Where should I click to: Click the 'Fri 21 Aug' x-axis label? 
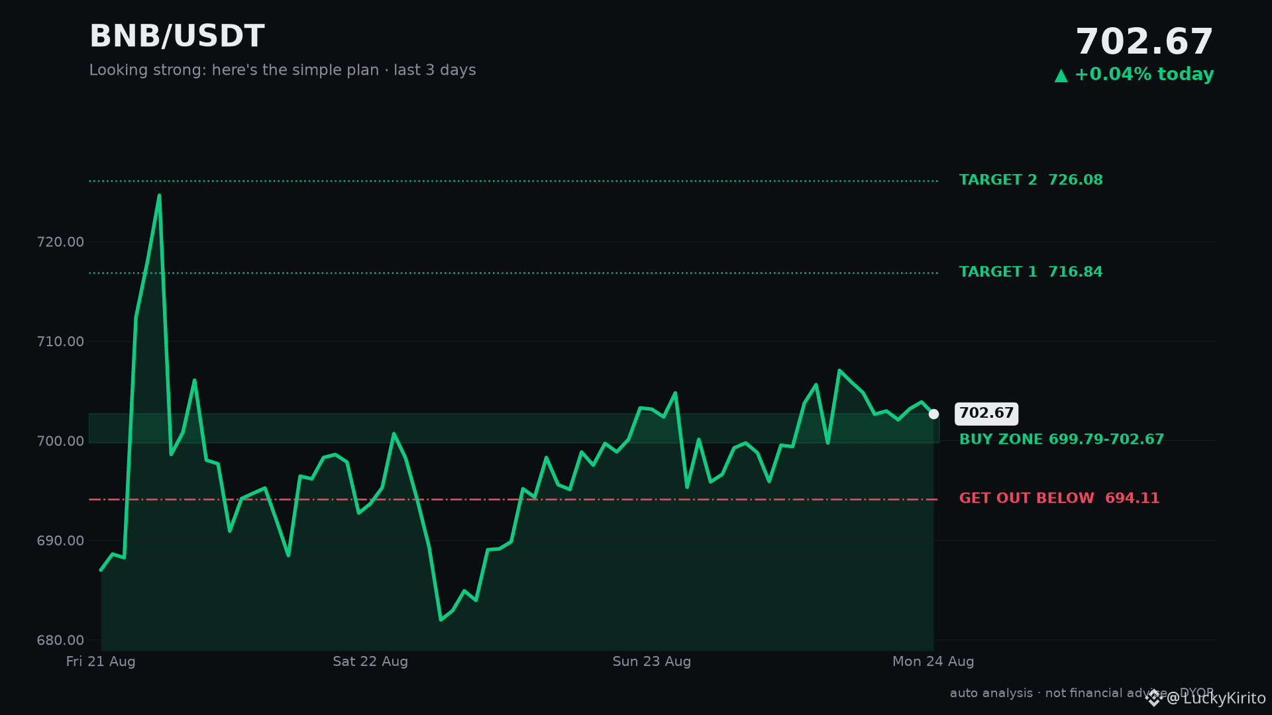coord(101,661)
